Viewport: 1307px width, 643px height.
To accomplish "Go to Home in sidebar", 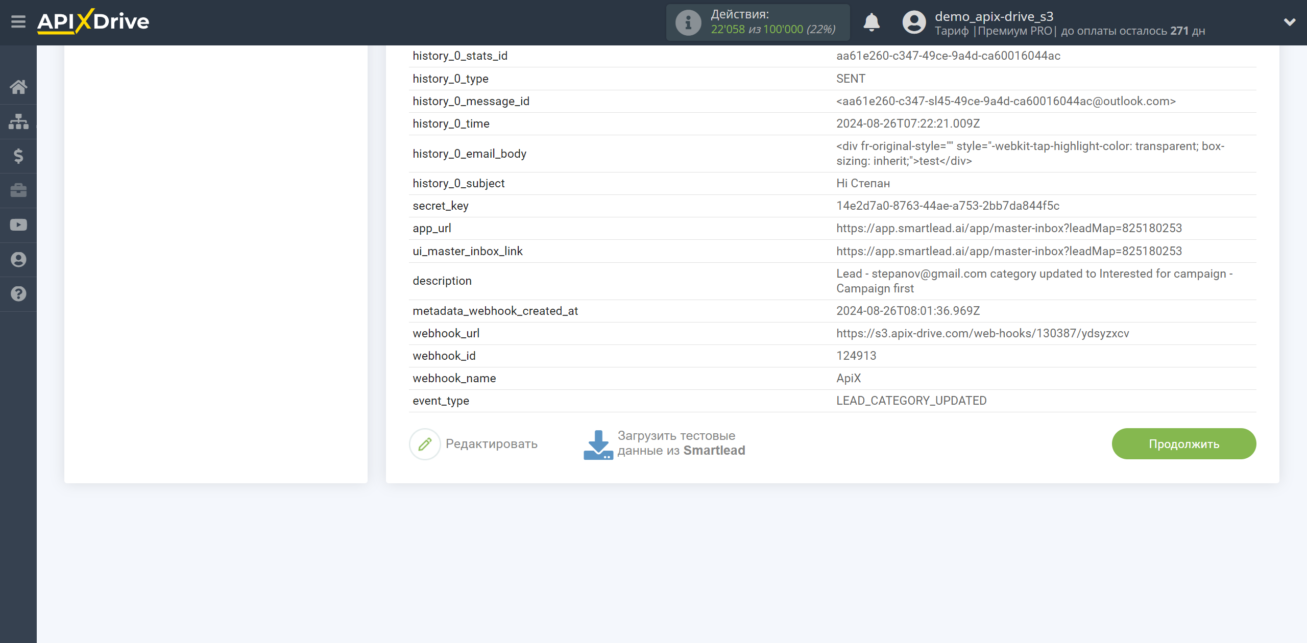I will click(18, 87).
